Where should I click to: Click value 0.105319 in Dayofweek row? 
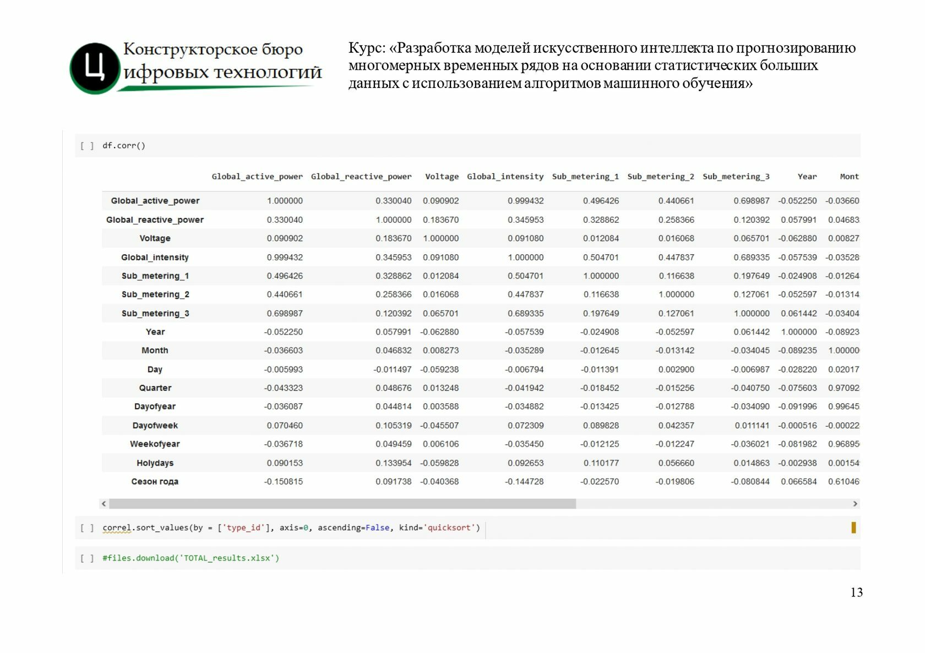pos(394,426)
